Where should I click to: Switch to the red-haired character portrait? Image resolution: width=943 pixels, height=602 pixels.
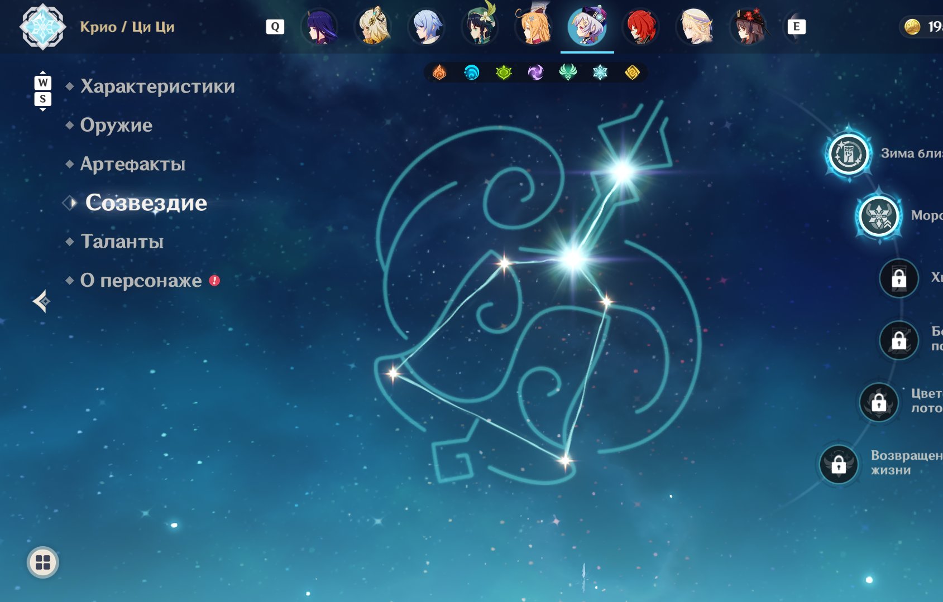(x=641, y=27)
